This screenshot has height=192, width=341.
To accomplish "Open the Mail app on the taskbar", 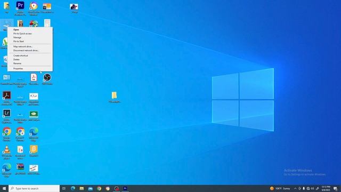I will 90,188.
